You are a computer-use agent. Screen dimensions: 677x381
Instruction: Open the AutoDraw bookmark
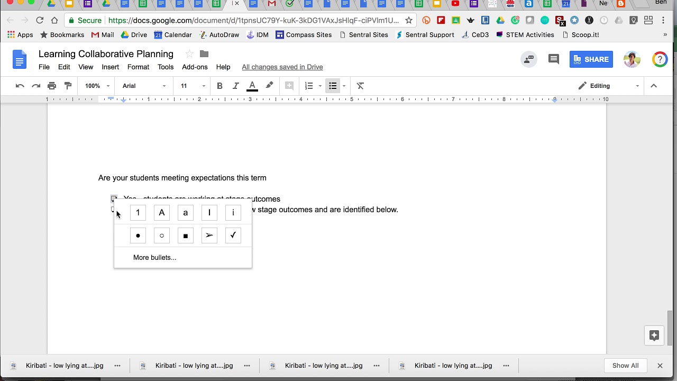coord(219,35)
